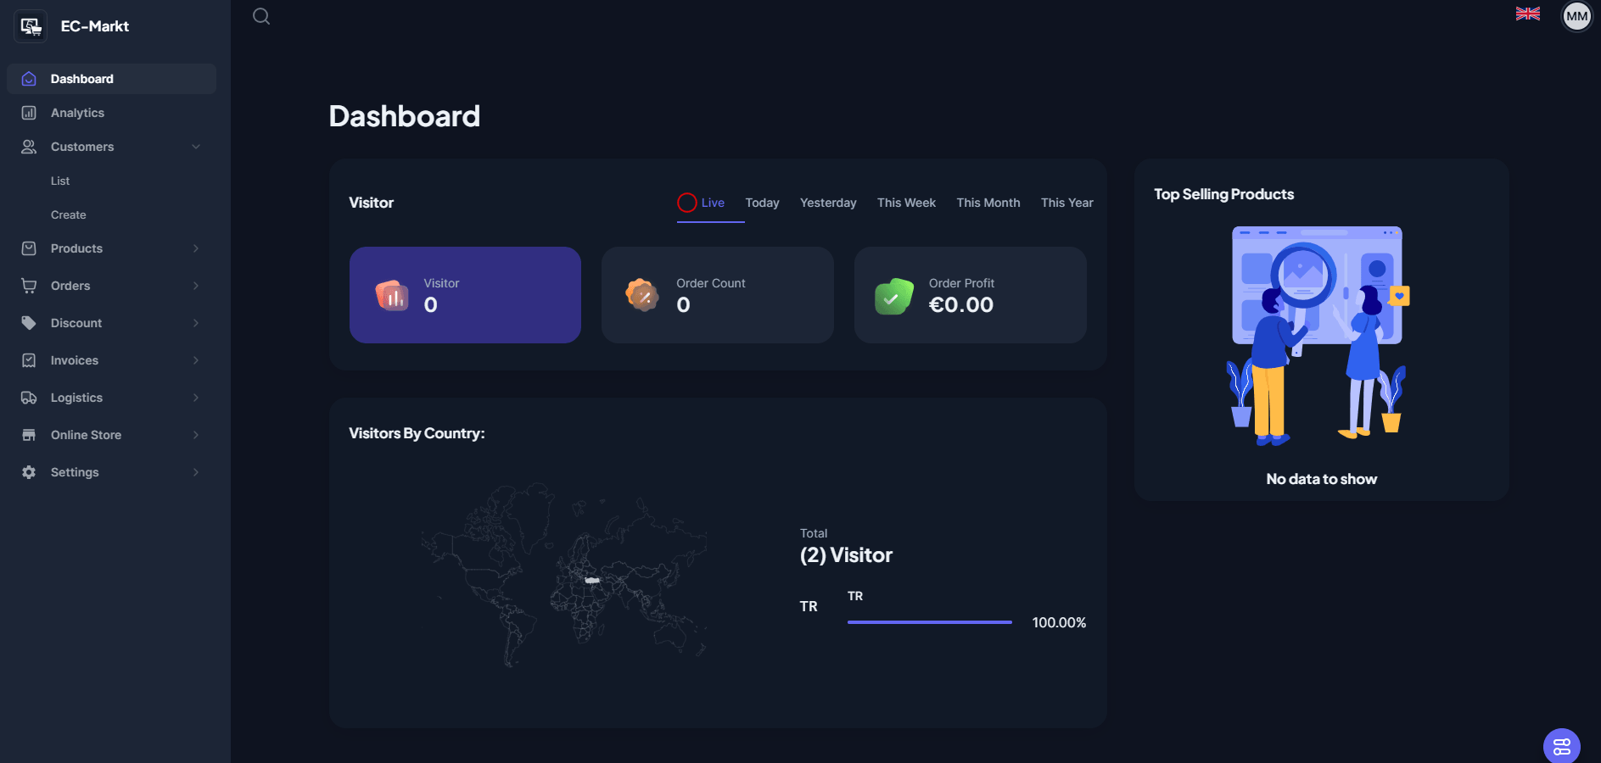This screenshot has height=763, width=1601.
Task: Click the search magnifier icon
Action: pyautogui.click(x=261, y=16)
